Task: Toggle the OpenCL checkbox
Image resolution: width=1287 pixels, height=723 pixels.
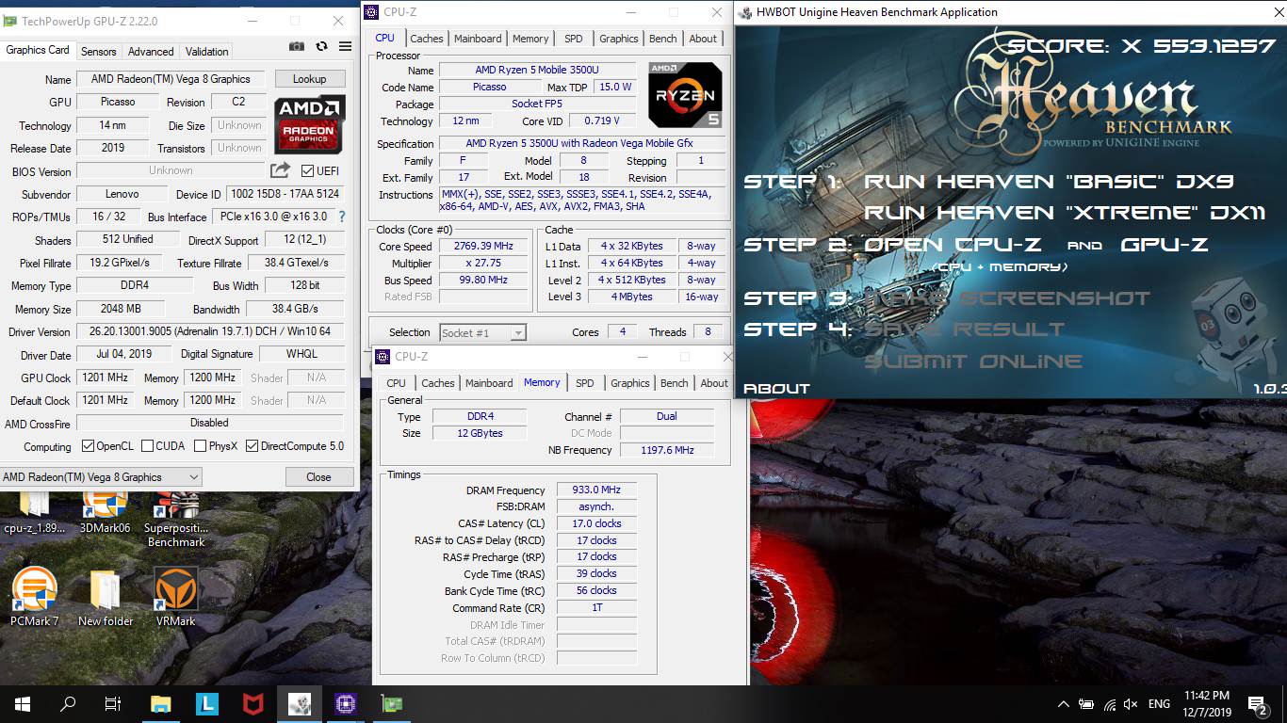Action: pyautogui.click(x=88, y=446)
